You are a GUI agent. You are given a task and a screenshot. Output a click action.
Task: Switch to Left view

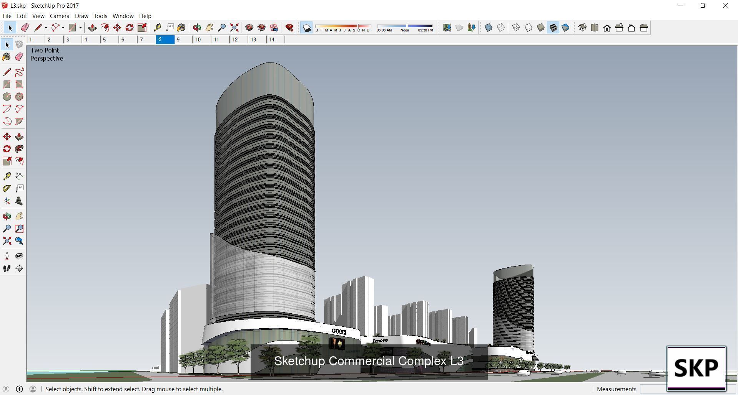pyautogui.click(x=644, y=28)
